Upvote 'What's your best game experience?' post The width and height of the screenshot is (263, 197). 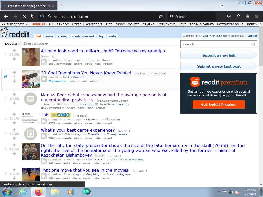click(x=14, y=130)
